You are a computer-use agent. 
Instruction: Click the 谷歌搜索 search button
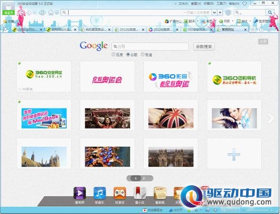[204, 46]
